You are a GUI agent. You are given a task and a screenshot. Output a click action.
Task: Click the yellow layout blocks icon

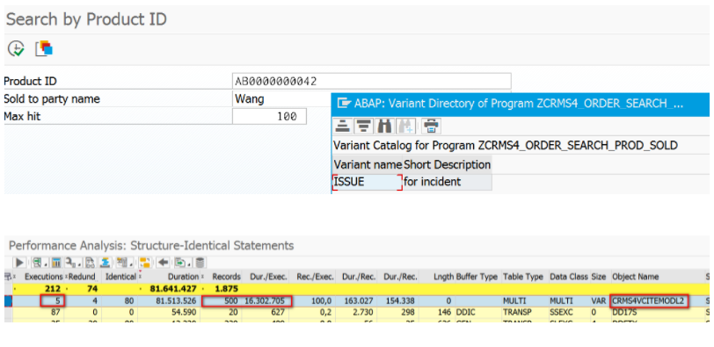(145, 263)
